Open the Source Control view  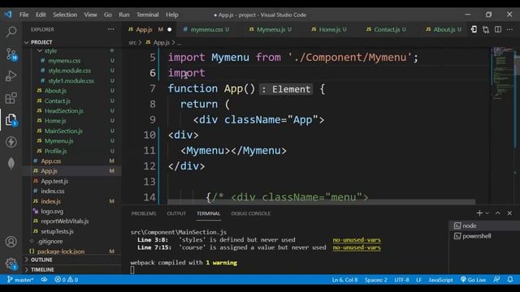[11, 54]
